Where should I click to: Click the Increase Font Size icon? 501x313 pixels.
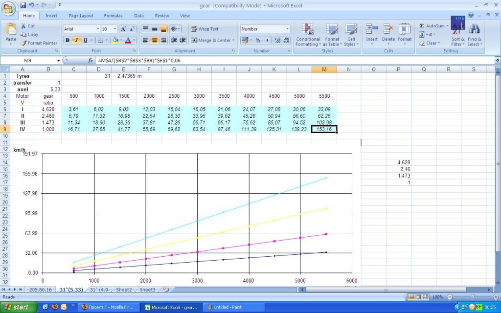[x=123, y=29]
